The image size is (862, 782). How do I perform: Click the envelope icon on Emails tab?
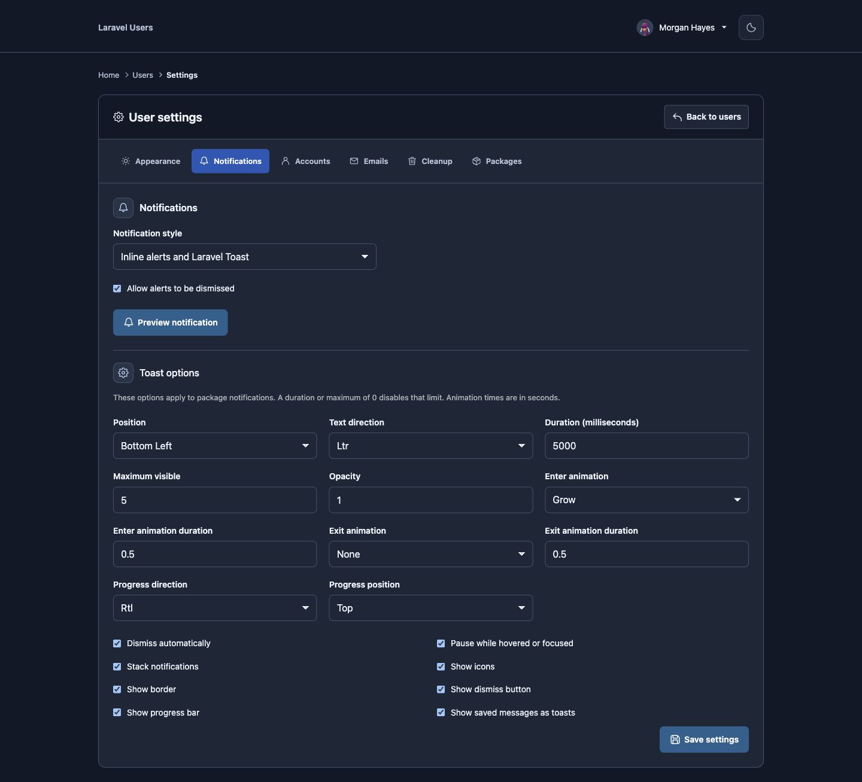point(354,161)
